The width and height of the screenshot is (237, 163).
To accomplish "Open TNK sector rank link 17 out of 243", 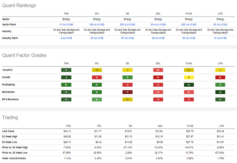I will coord(66,25).
